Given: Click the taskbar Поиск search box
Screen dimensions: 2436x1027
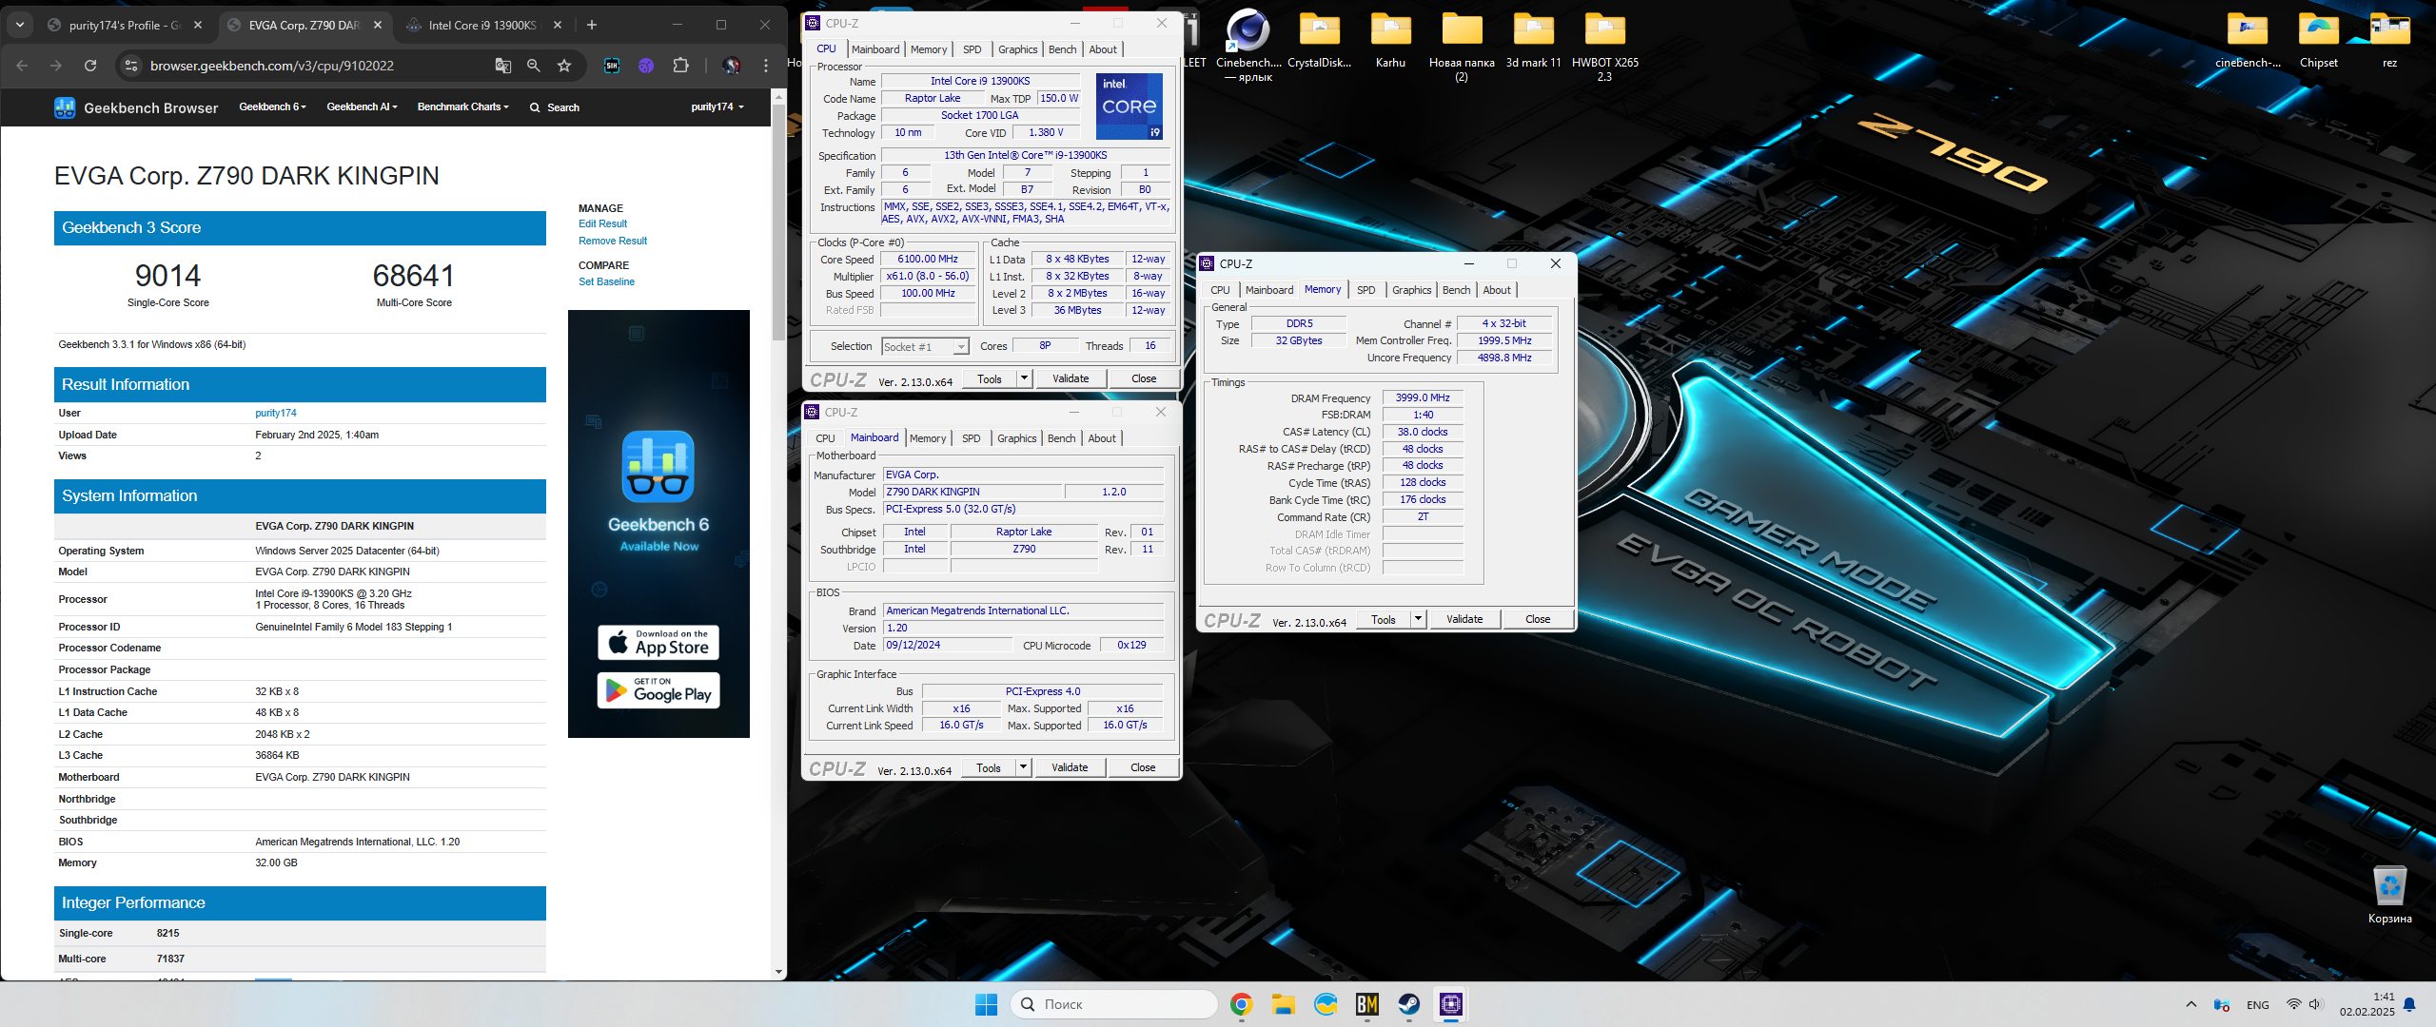Looking at the screenshot, I should click(x=1114, y=1004).
